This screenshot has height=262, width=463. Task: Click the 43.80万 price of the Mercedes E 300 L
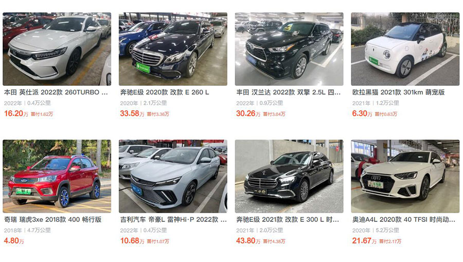(248, 241)
